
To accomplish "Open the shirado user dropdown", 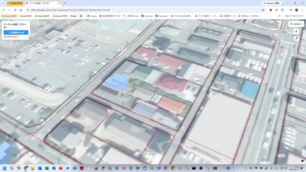I will [296, 24].
